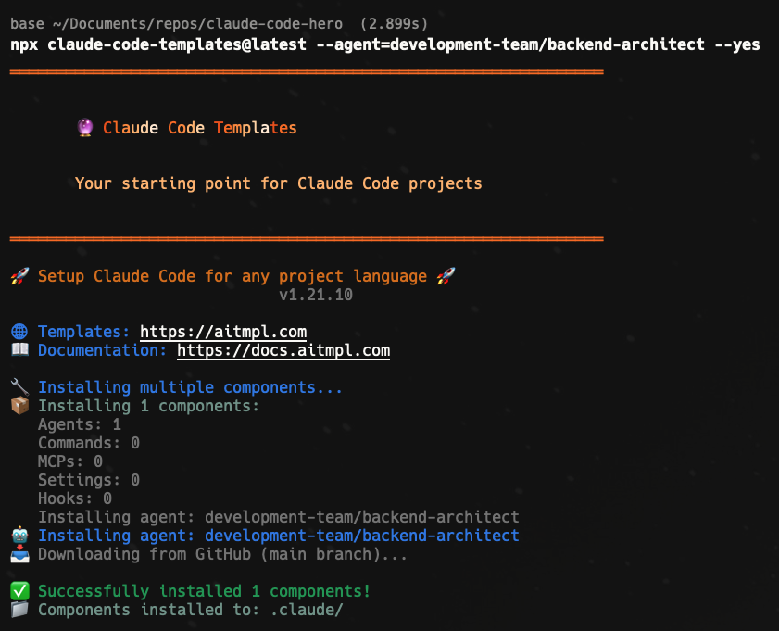The width and height of the screenshot is (779, 631).
Task: Click the rocket emoji before Setup Claude Code
Action: click(x=19, y=276)
